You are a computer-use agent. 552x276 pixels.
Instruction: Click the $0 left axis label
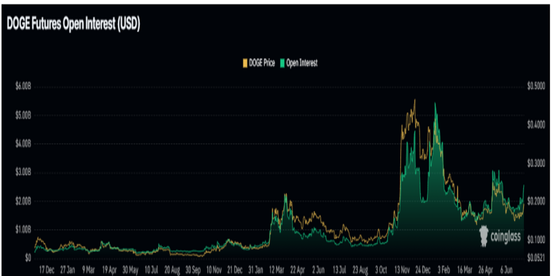(28, 258)
